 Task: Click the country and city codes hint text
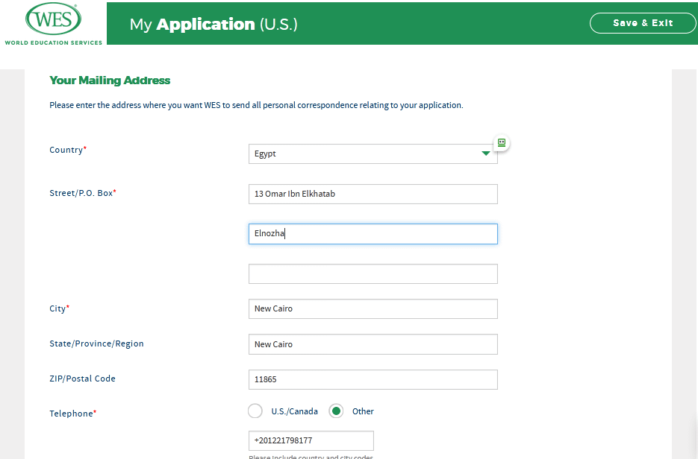point(311,456)
